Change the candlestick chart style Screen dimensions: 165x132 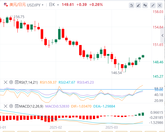(x=145, y=5)
